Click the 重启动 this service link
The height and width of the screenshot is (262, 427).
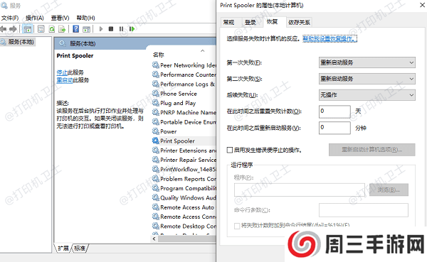point(65,80)
